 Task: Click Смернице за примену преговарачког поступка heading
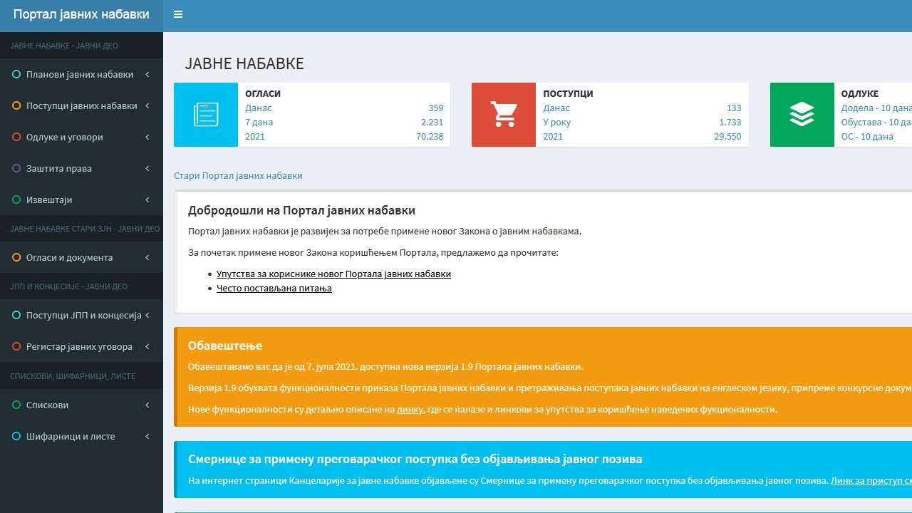(415, 459)
